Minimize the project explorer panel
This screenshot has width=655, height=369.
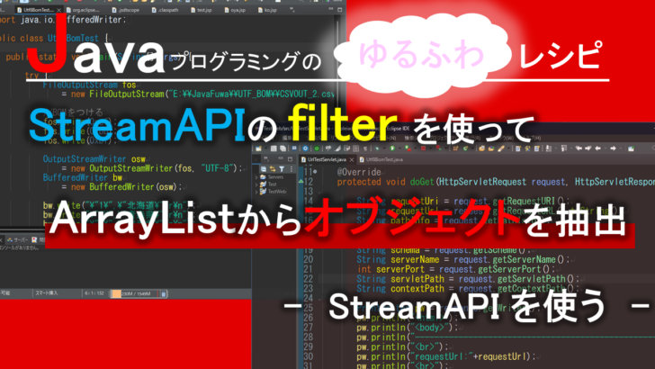click(281, 158)
